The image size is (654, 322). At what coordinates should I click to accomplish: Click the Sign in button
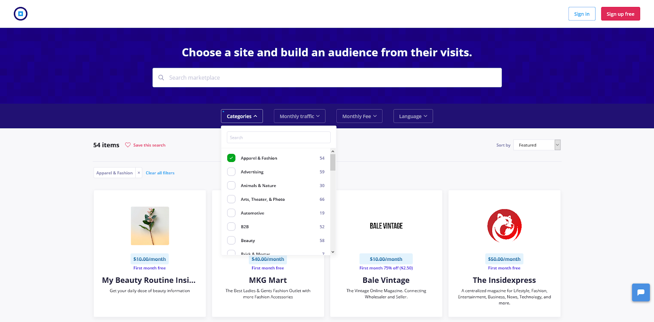pyautogui.click(x=582, y=14)
